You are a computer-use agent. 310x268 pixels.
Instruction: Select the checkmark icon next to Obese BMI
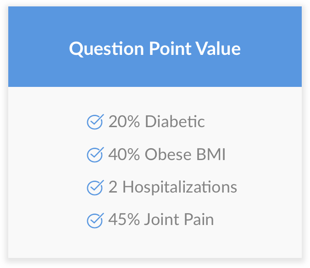coord(95,155)
